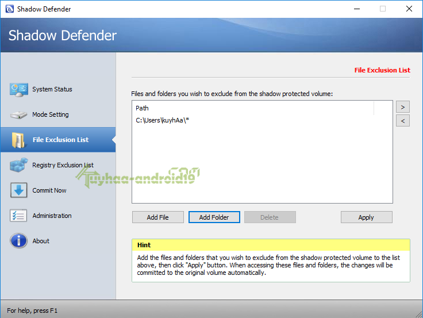The width and height of the screenshot is (423, 318).
Task: Click the red File Exclusion List heading
Action: click(x=382, y=70)
